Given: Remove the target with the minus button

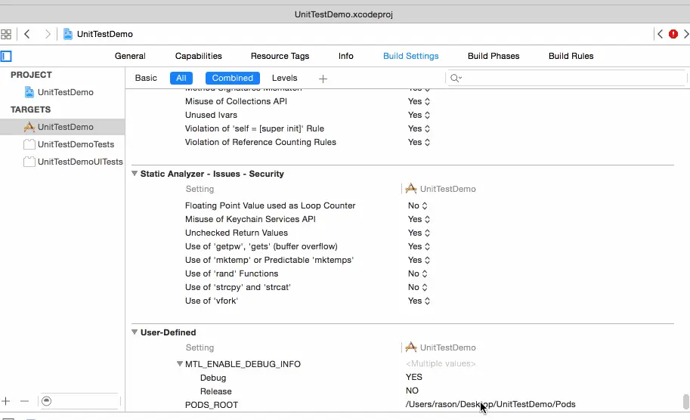Looking at the screenshot, I should pyautogui.click(x=25, y=401).
